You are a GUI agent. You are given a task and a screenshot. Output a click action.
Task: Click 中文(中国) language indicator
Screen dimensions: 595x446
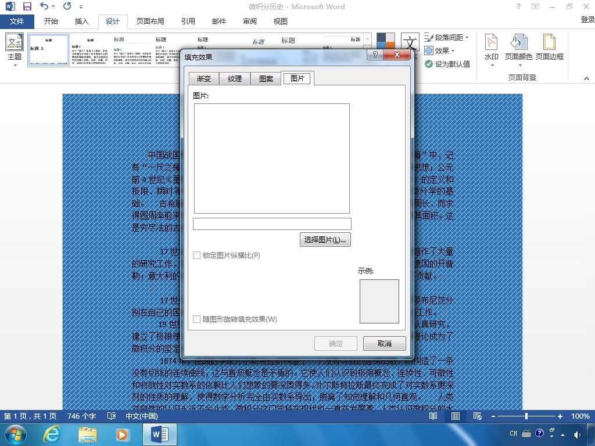pos(142,416)
